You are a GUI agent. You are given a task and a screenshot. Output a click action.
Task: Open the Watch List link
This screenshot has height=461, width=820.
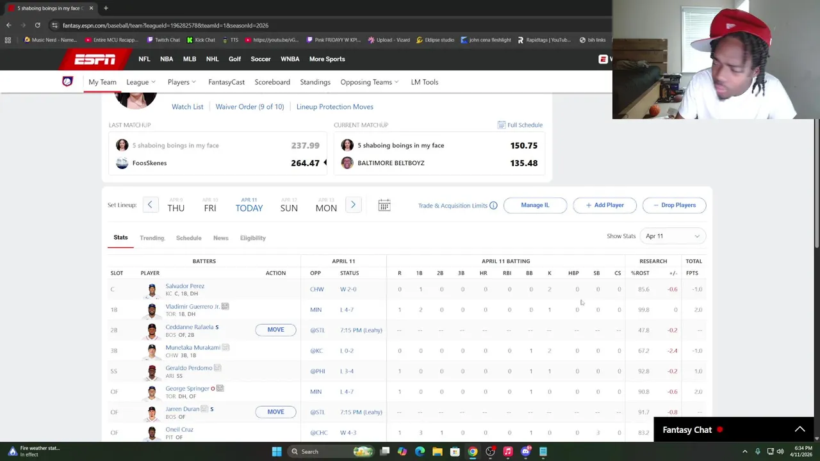click(187, 107)
